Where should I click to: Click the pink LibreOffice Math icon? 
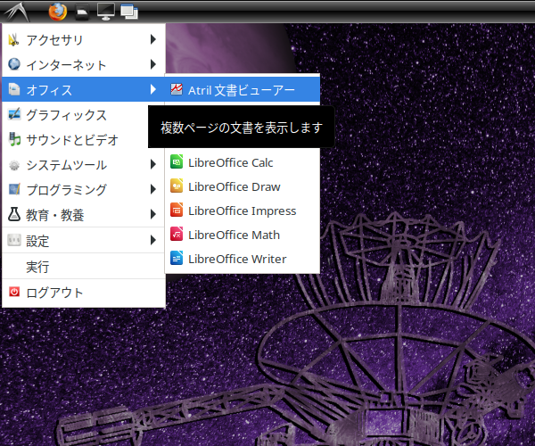point(177,234)
